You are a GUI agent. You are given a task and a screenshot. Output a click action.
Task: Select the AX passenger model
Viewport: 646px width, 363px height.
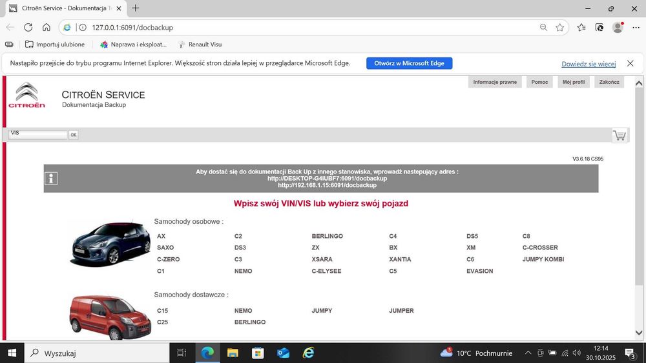161,236
